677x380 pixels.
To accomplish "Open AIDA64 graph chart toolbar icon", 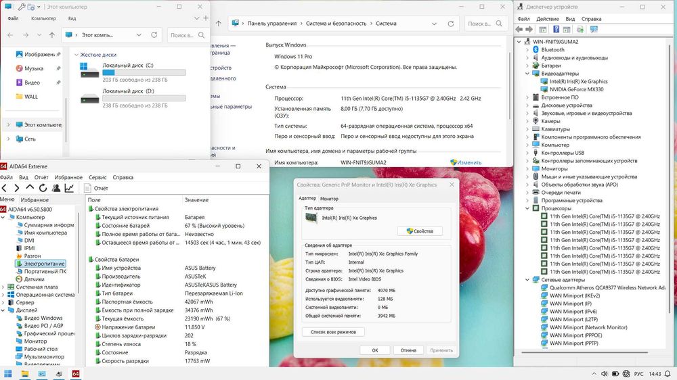I will (69, 188).
